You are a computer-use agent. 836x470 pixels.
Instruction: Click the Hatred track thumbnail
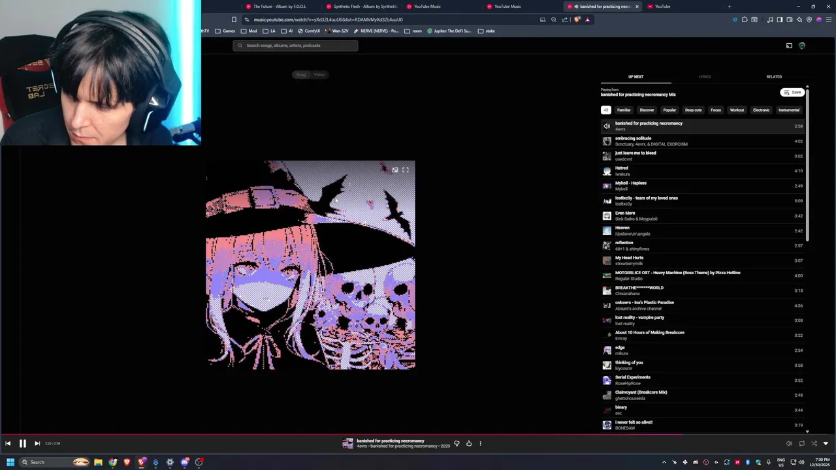(x=607, y=171)
